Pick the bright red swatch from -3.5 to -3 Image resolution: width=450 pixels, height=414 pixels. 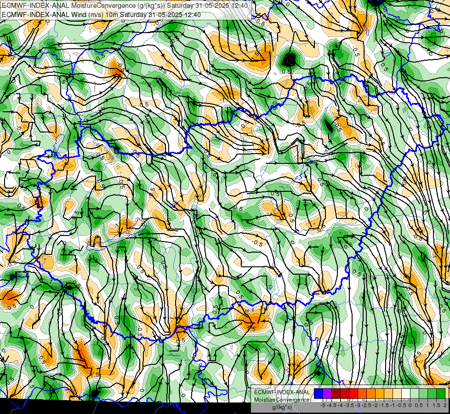pyautogui.click(x=353, y=394)
